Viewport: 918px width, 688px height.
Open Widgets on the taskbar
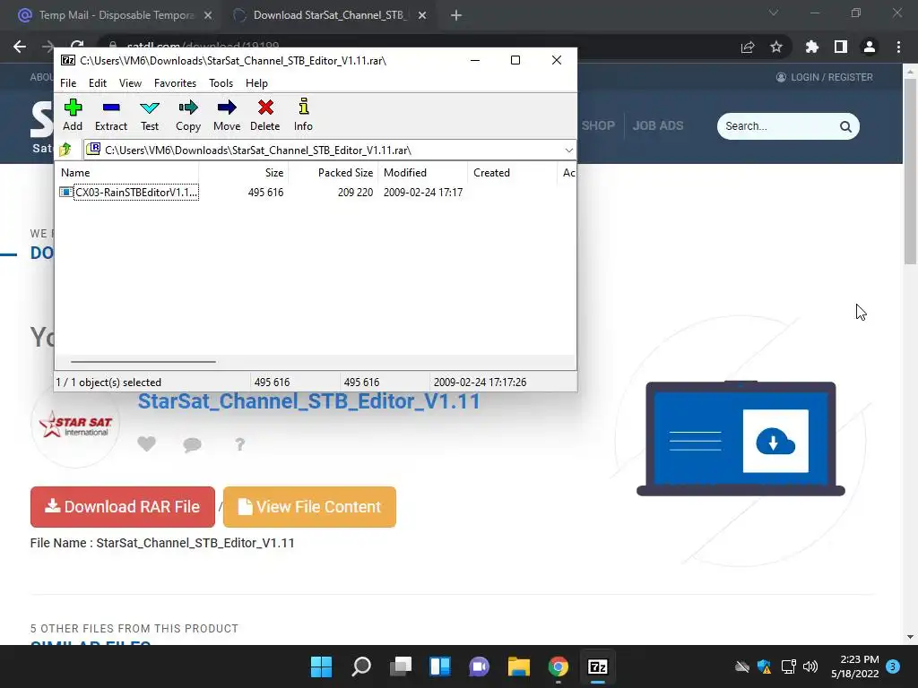(x=439, y=666)
